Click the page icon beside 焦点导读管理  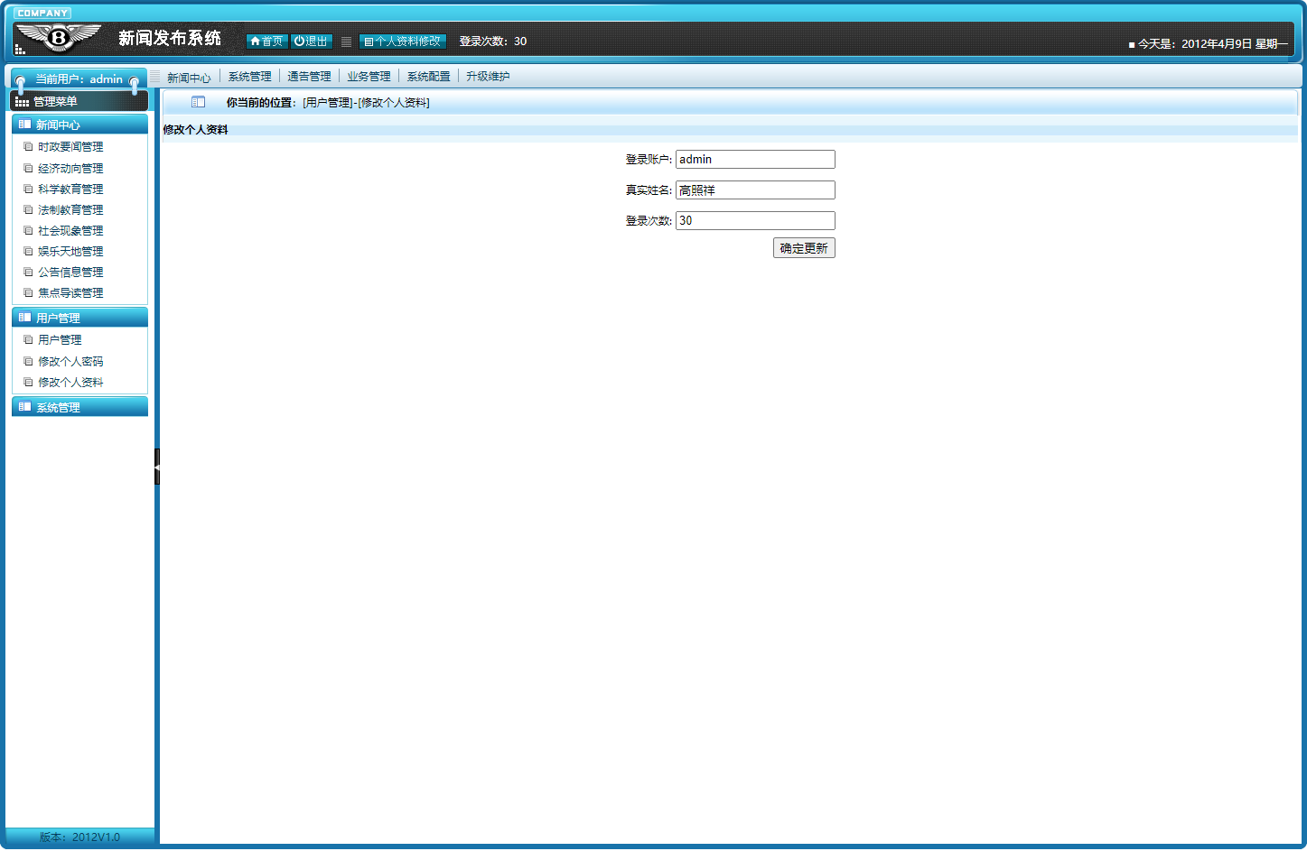click(x=28, y=292)
